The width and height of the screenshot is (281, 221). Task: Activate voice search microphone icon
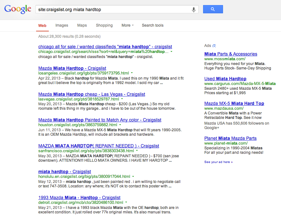click(194, 10)
